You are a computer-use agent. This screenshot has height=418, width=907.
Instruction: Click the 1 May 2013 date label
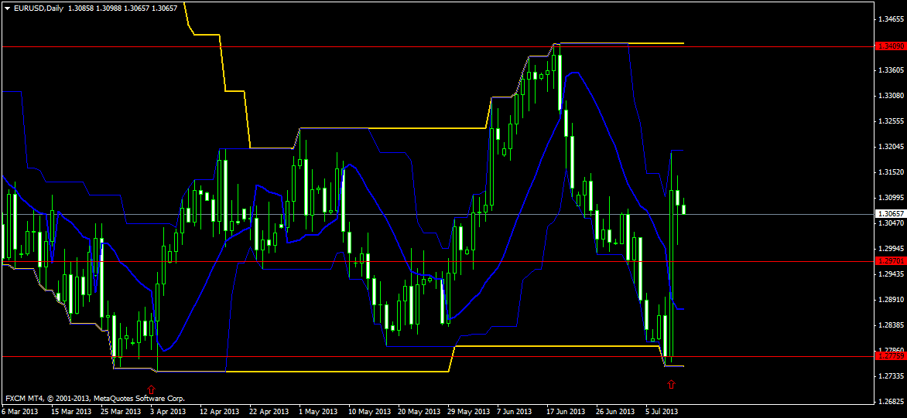tap(317, 412)
